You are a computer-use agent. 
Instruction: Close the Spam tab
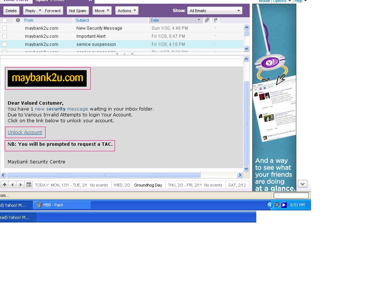click(90, 1)
